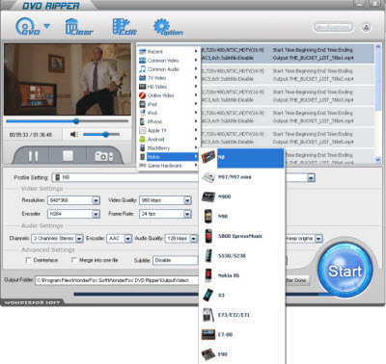Screen dimensions: 386x364
Task: Select the E90 device profile
Action: 242,354
